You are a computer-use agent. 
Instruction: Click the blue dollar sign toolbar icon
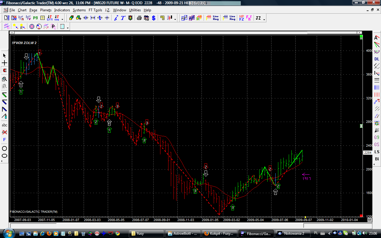[x=154, y=18]
